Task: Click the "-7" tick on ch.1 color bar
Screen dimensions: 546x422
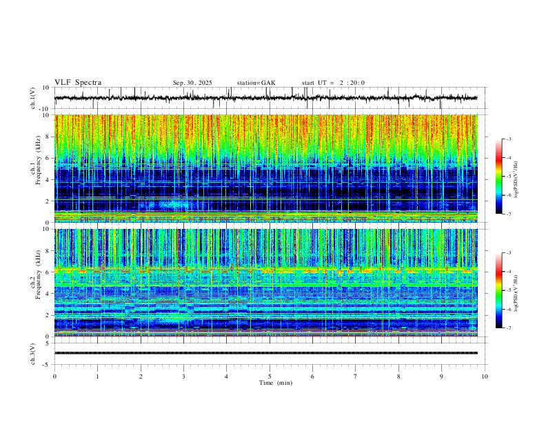Action: (x=508, y=214)
